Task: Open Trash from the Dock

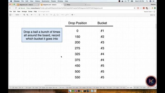Action: pos(95,91)
